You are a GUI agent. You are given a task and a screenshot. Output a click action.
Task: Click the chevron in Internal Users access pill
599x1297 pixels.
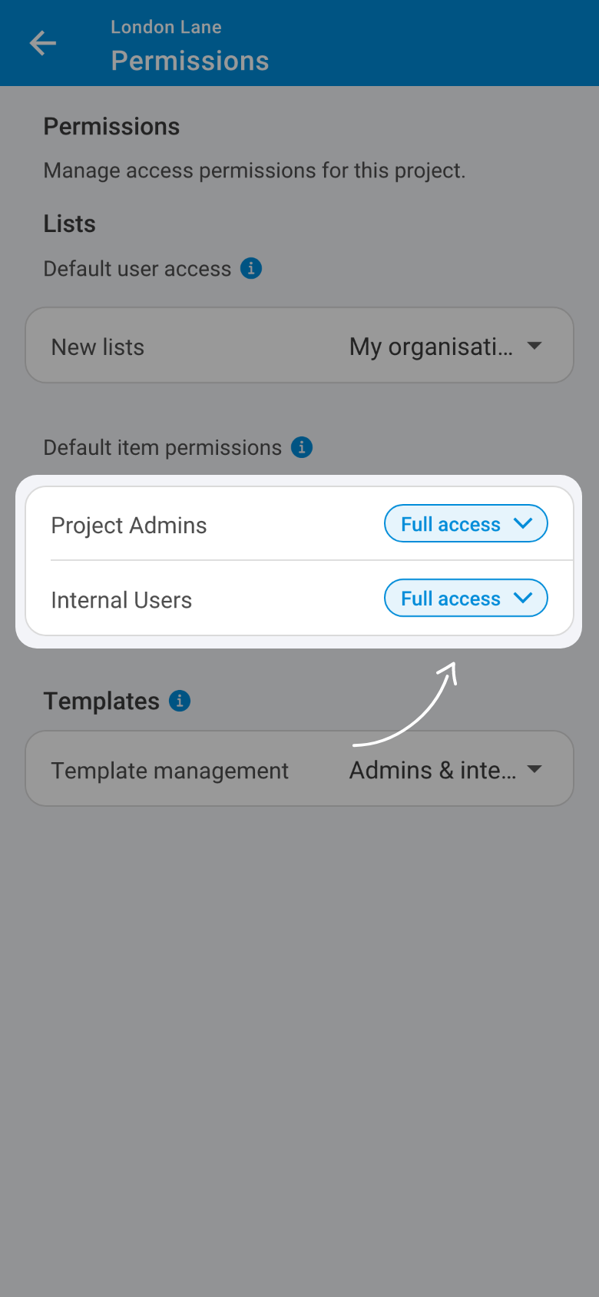523,599
